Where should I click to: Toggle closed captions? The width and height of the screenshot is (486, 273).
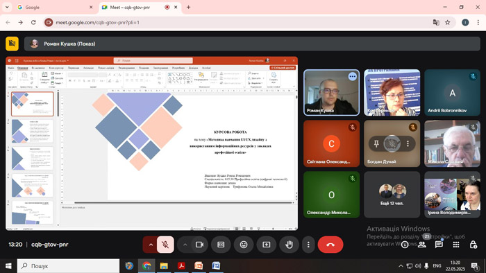(221, 245)
